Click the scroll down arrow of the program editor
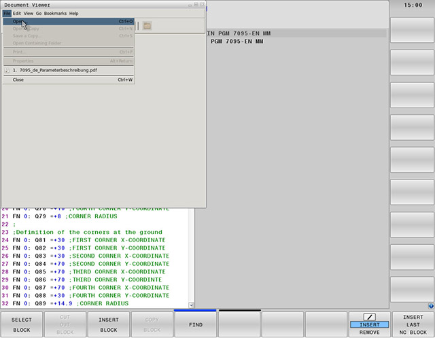The width and height of the screenshot is (435, 338). [x=191, y=305]
